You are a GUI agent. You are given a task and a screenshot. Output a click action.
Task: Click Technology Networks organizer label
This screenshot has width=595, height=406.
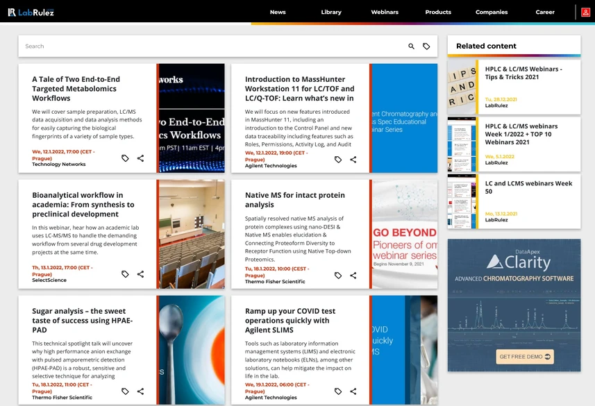coord(59,164)
